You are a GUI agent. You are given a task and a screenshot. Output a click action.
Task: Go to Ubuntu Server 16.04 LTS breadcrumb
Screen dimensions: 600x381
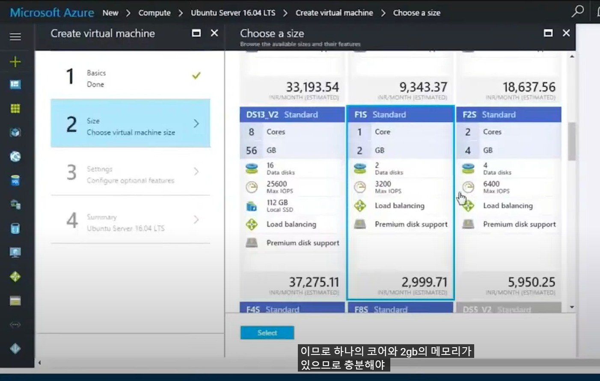[x=233, y=13]
